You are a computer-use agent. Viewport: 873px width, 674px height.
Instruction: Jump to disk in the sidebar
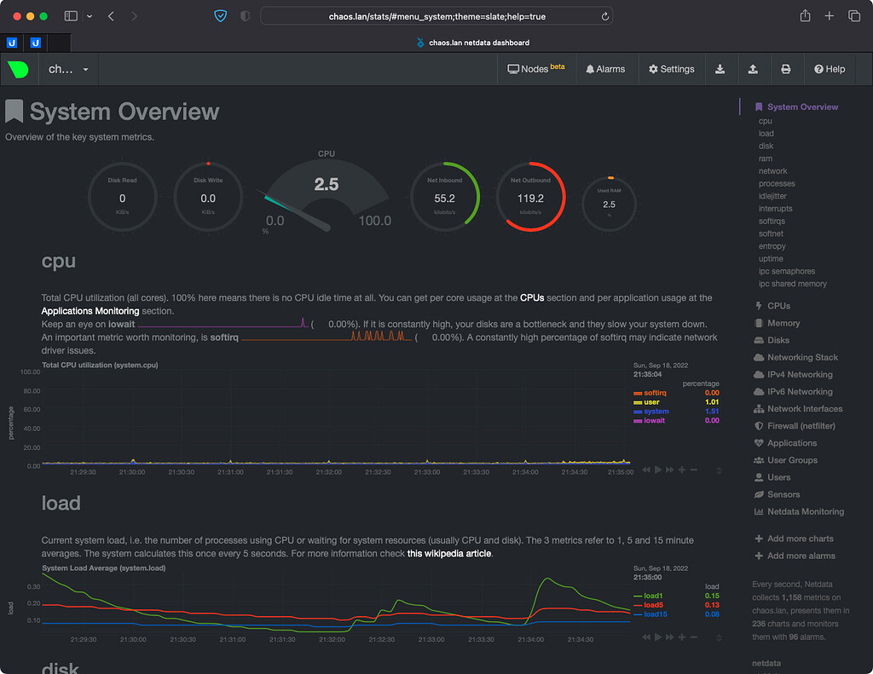coord(766,146)
